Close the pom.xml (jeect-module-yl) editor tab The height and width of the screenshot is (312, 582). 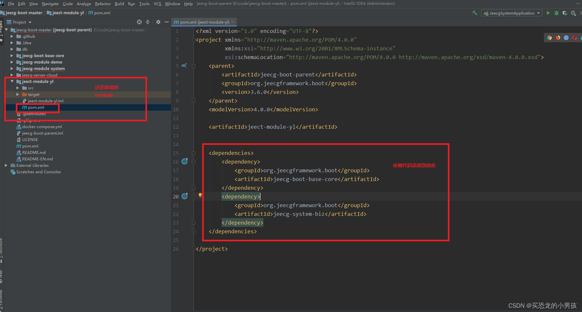tap(233, 22)
